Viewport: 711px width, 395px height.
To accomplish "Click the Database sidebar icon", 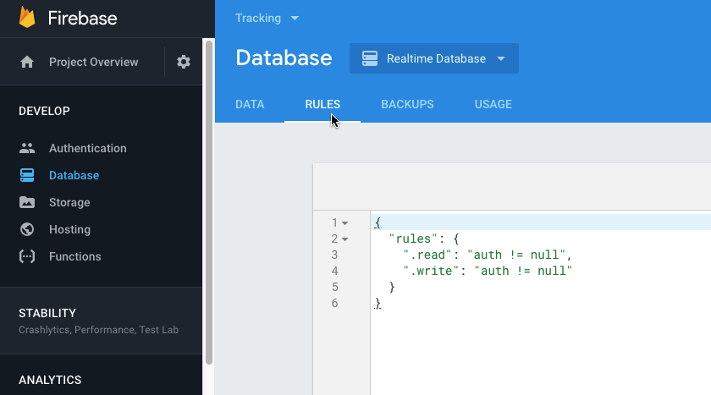I will point(27,175).
